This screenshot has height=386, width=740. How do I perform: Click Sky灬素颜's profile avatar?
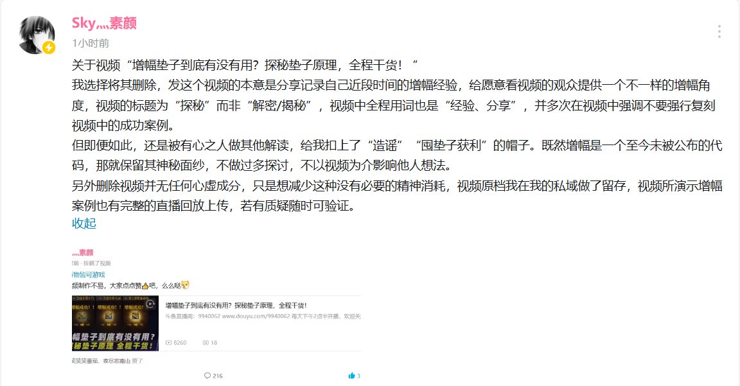coord(37,35)
